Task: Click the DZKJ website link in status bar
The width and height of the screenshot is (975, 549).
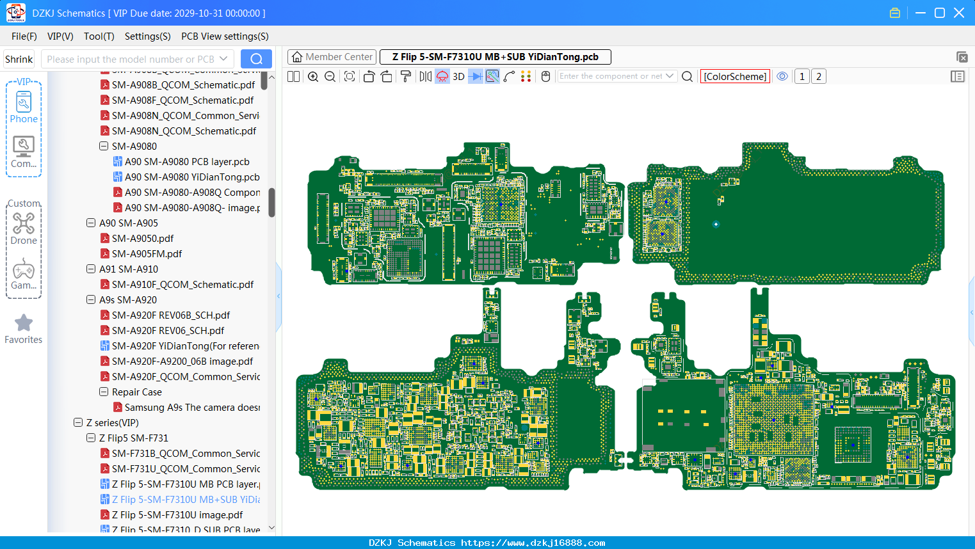Action: 533,543
